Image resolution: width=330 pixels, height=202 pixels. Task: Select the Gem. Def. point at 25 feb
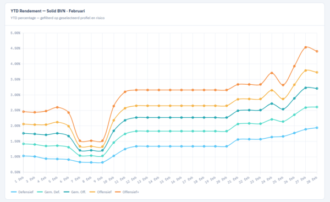click(283, 122)
